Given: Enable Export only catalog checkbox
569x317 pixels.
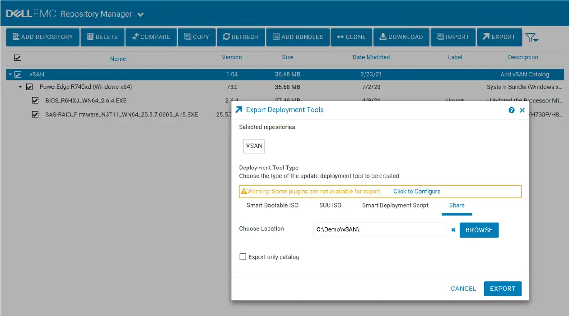Looking at the screenshot, I should 243,257.
